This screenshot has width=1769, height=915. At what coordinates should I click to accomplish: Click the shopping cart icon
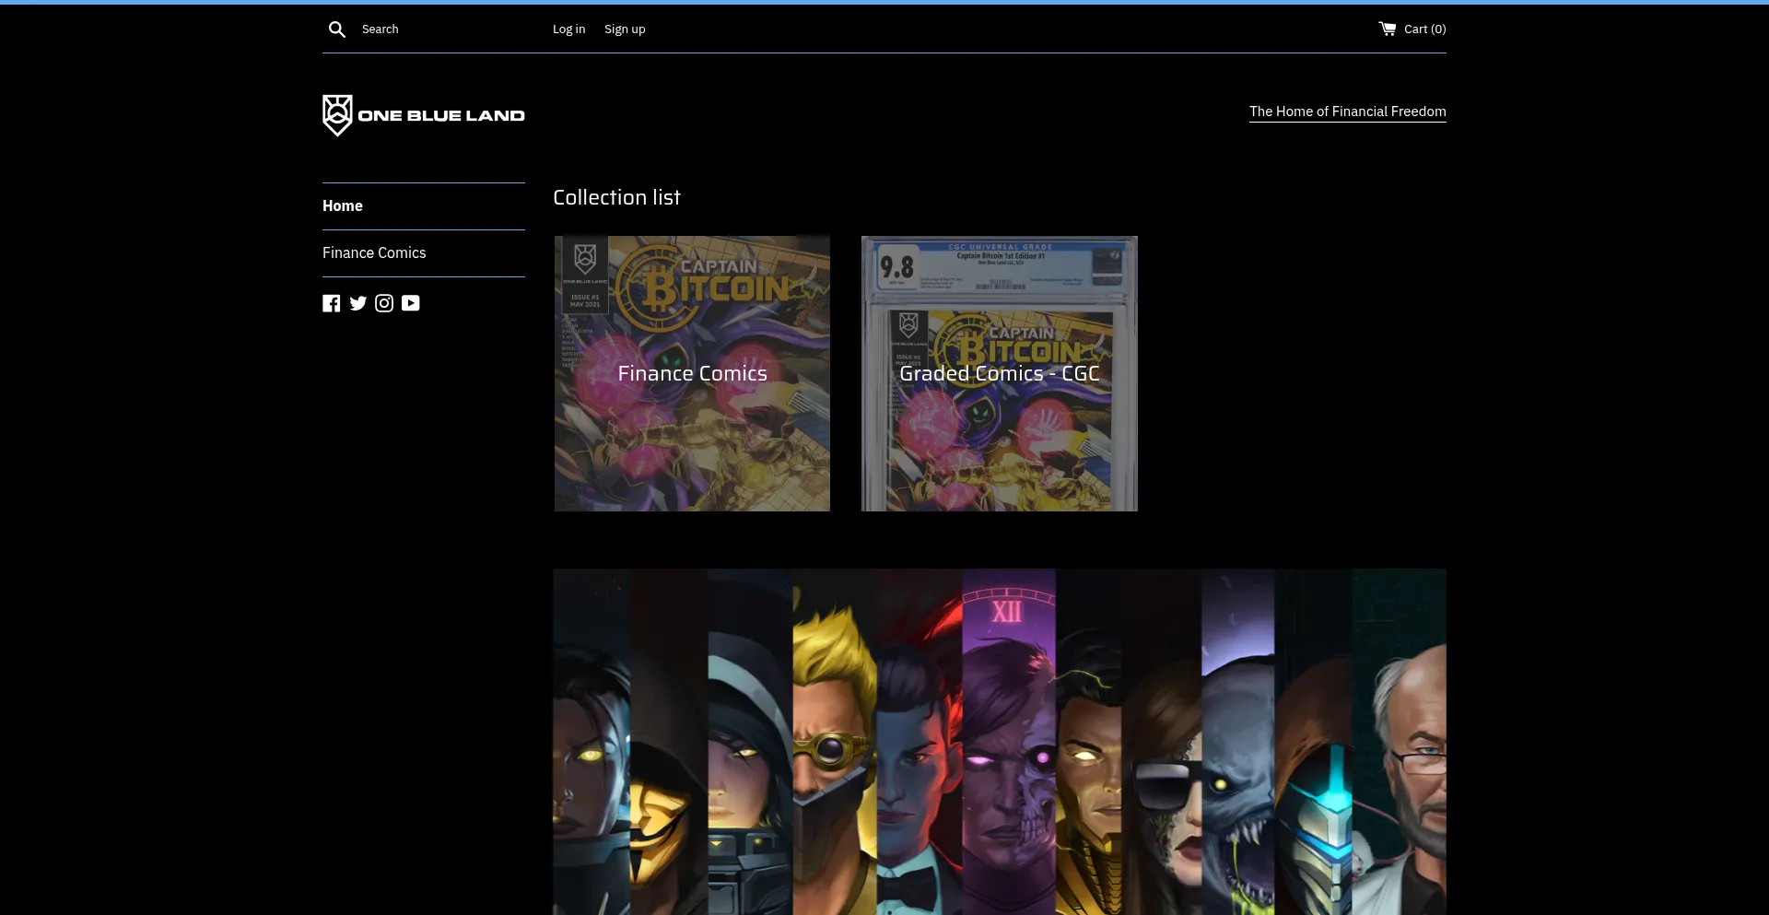(1387, 29)
